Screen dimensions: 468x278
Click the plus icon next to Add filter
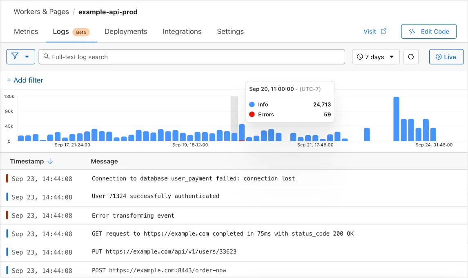(x=9, y=80)
